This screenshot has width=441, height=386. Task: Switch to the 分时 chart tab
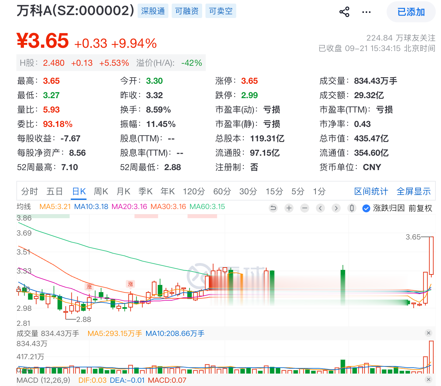coord(29,191)
